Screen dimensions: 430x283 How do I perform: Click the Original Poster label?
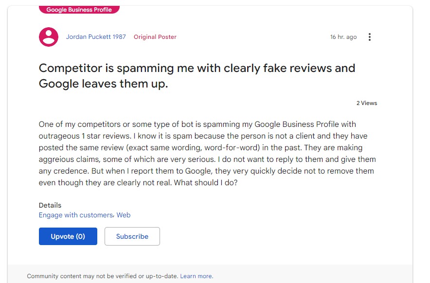point(155,37)
